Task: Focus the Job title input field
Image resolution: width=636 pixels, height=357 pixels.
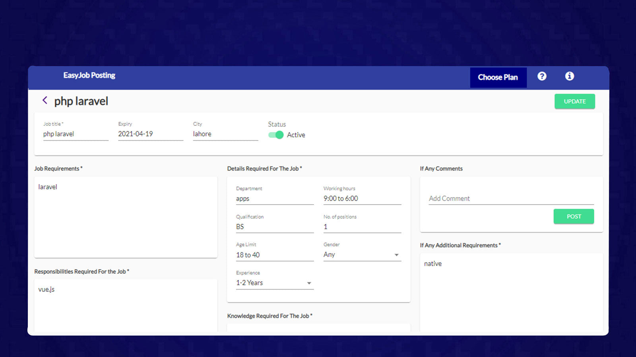Action: click(x=76, y=134)
